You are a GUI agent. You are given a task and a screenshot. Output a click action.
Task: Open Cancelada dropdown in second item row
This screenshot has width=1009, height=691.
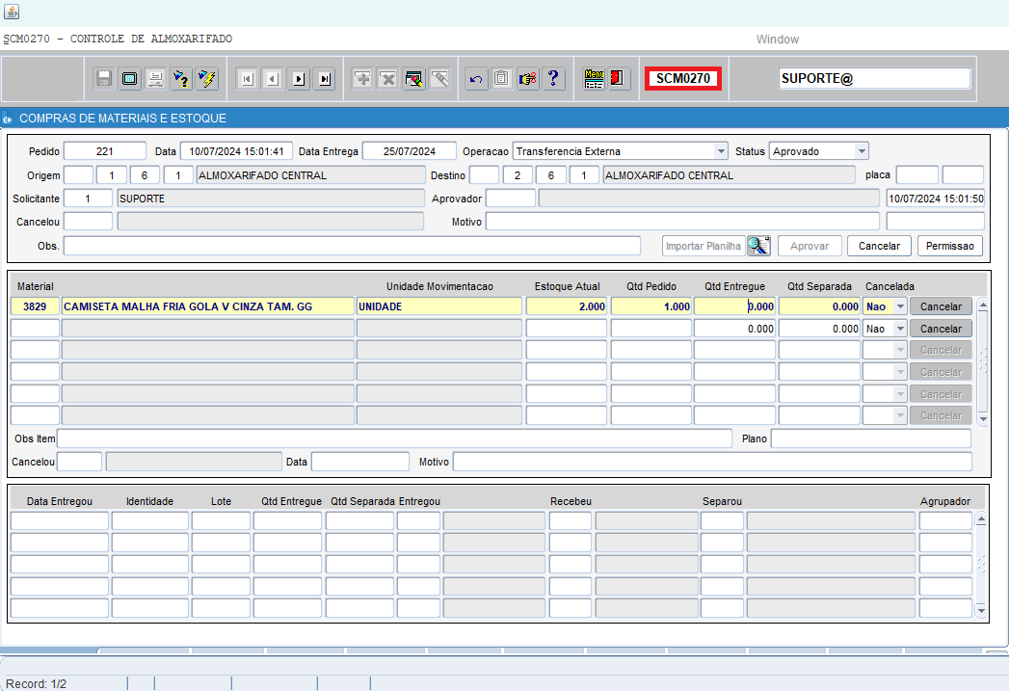[900, 329]
